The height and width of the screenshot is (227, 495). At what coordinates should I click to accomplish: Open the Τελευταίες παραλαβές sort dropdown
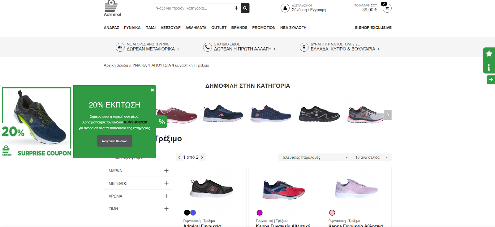(x=315, y=157)
